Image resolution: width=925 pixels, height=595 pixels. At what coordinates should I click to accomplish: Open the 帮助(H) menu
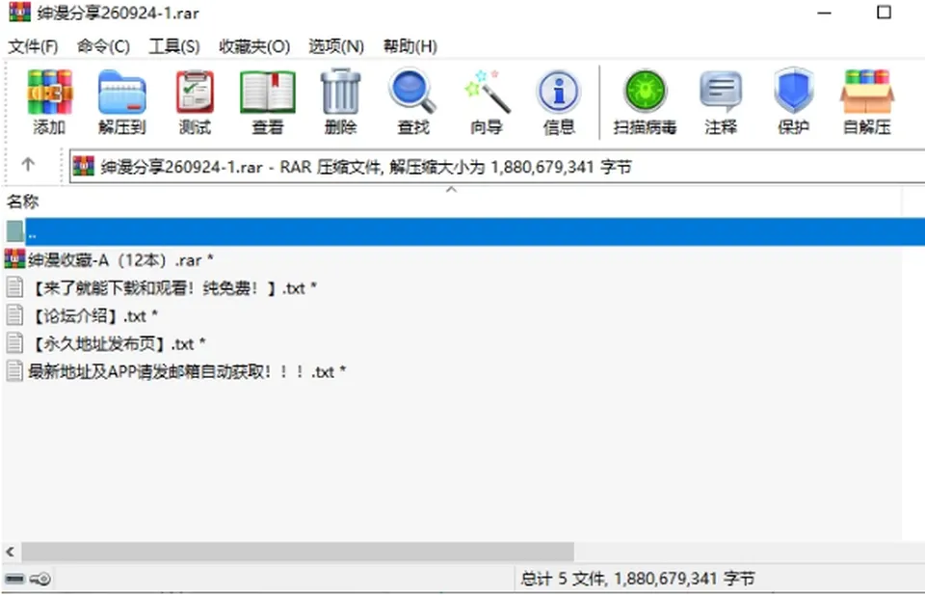[x=410, y=46]
